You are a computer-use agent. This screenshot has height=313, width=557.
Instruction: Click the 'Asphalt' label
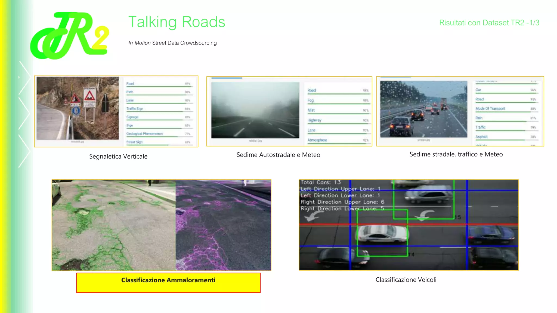481,137
